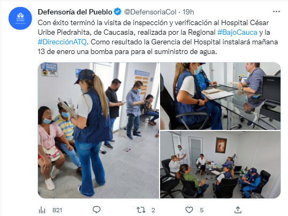The height and width of the screenshot is (216, 288).
Task: Click the tweet body text
Action: tap(157, 37)
